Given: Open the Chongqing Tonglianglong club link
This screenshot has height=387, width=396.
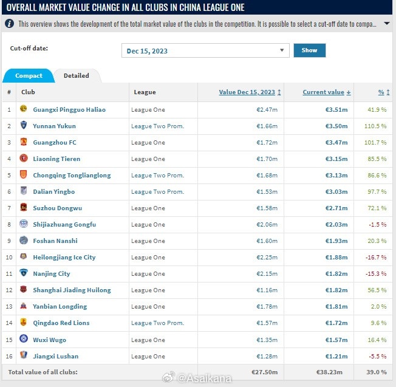Looking at the screenshot, I should (72, 175).
